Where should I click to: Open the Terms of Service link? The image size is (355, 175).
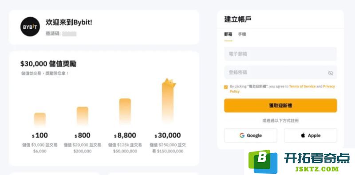302,86
